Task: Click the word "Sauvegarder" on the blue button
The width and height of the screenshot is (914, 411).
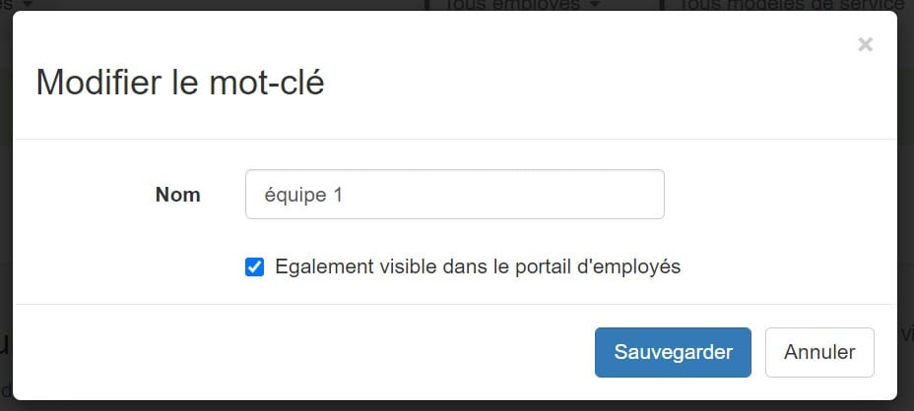Action: point(673,352)
